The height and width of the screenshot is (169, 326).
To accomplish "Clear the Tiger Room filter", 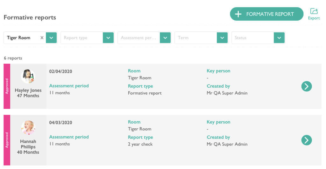I will [42, 38].
